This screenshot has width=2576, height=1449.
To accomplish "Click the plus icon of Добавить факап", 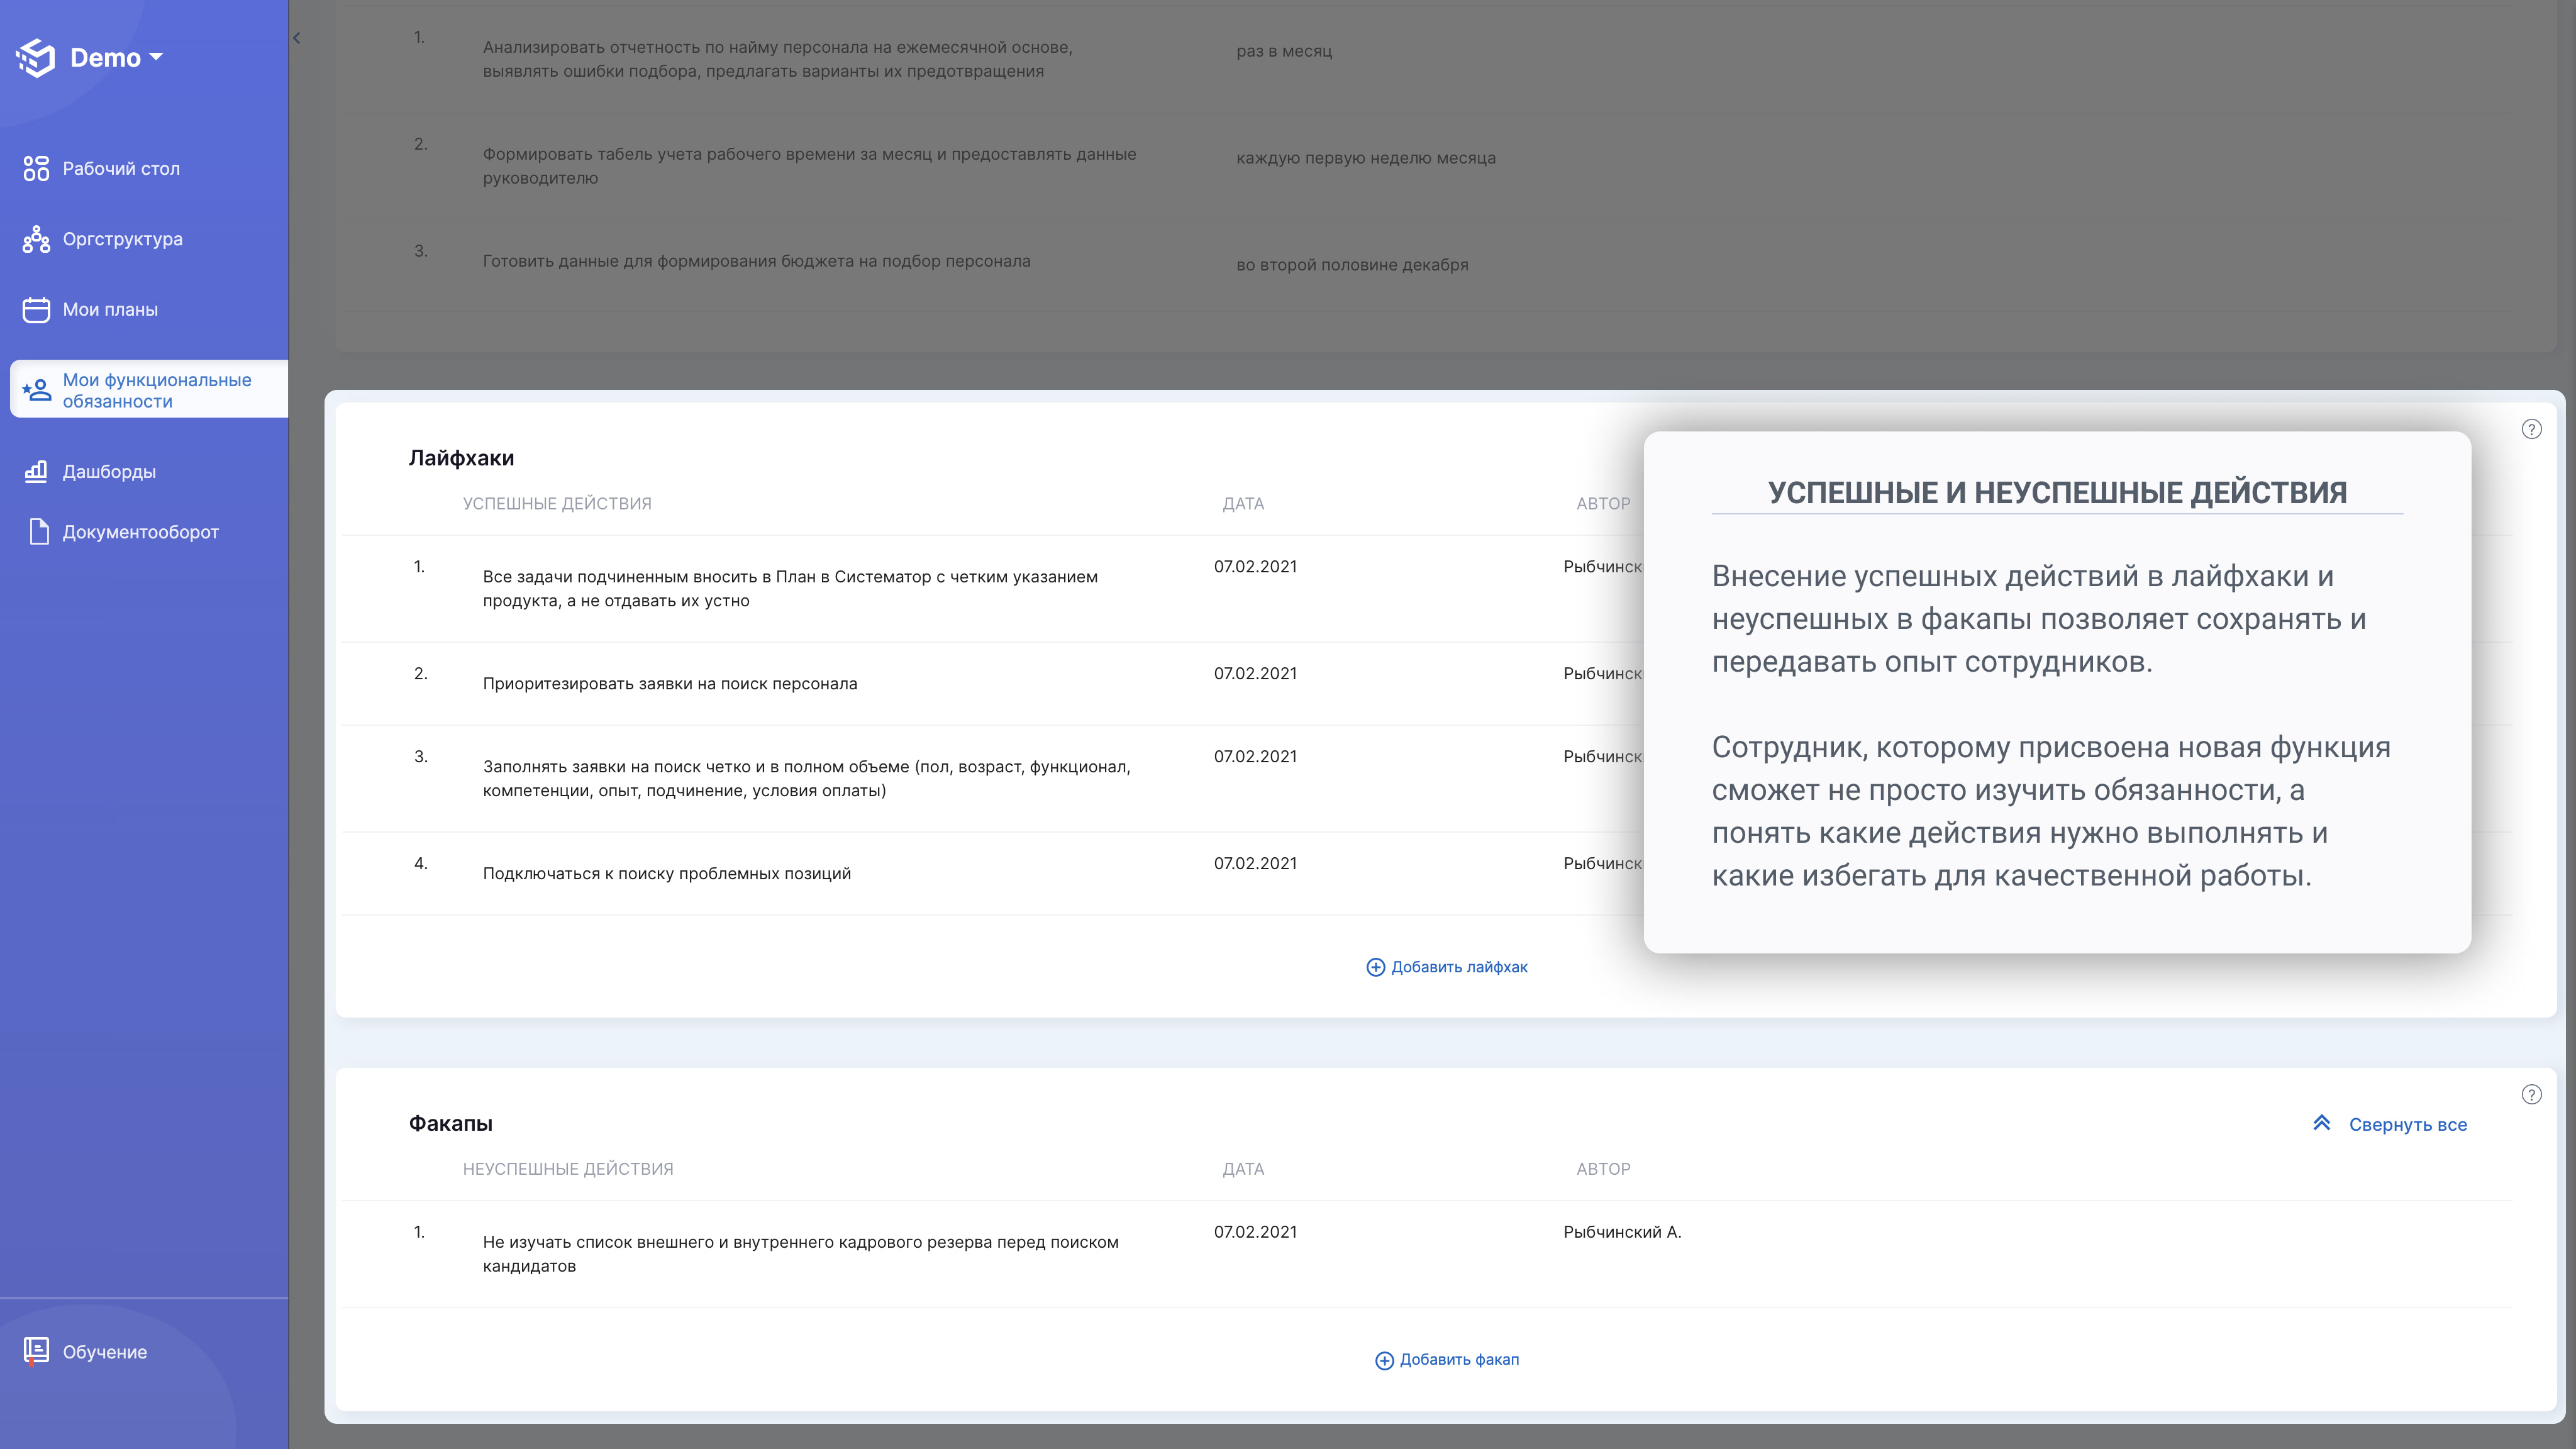I will tap(1384, 1360).
